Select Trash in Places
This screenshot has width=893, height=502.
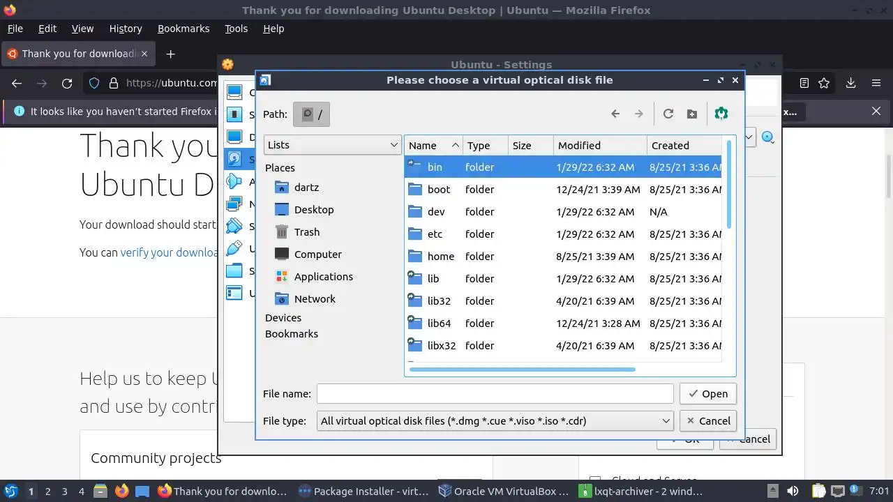[x=306, y=232]
